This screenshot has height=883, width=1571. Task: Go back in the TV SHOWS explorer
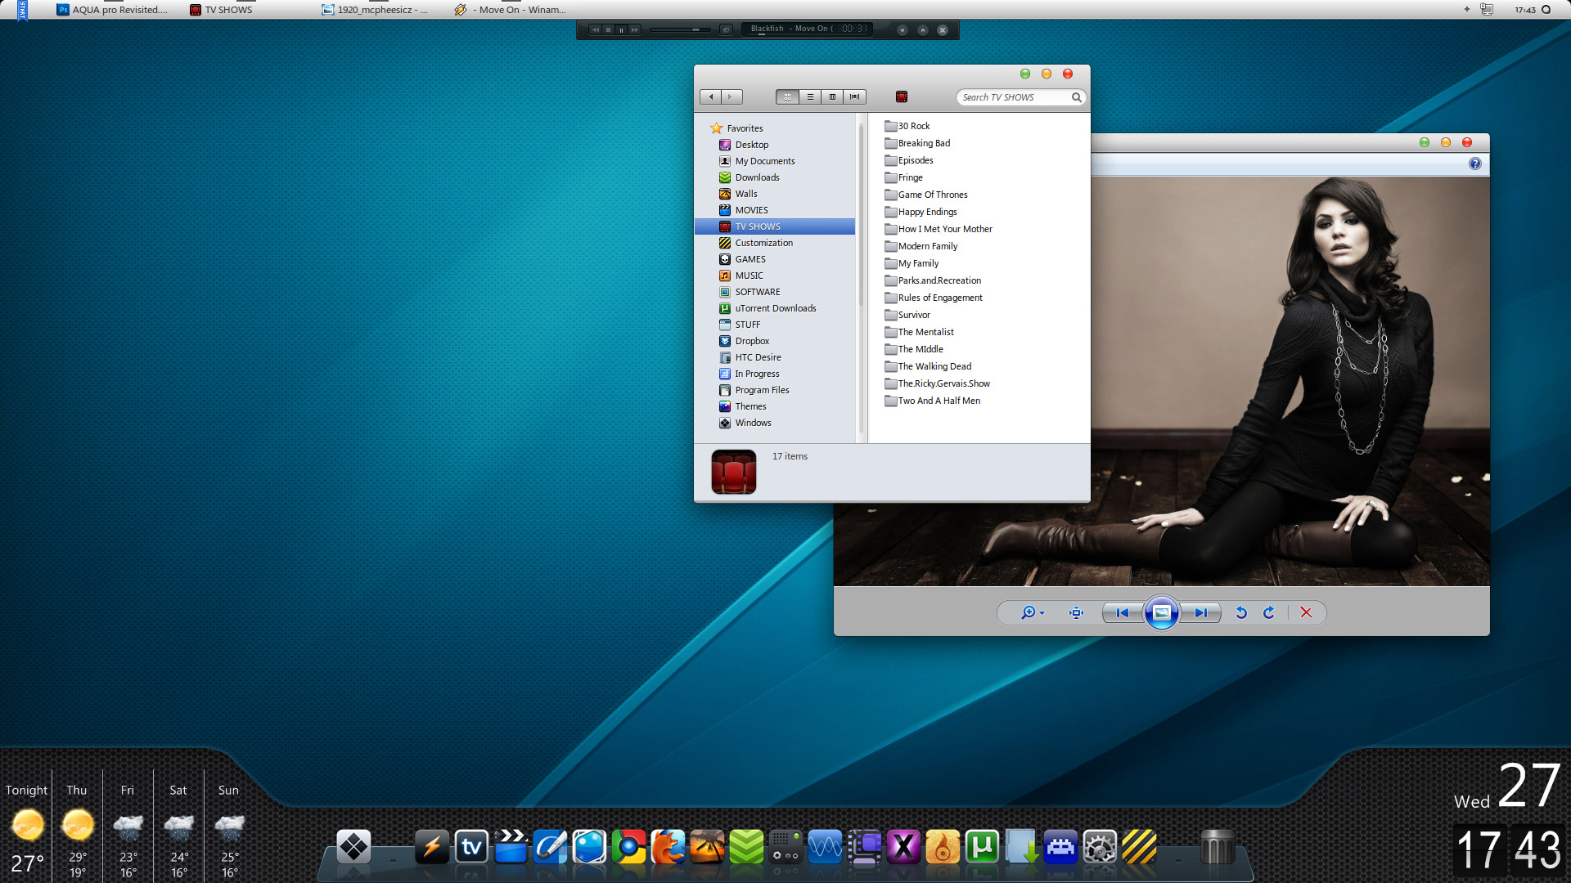(711, 96)
